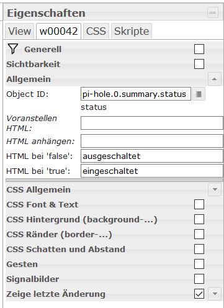Collapse the Allgemein section arrow

(x=215, y=79)
